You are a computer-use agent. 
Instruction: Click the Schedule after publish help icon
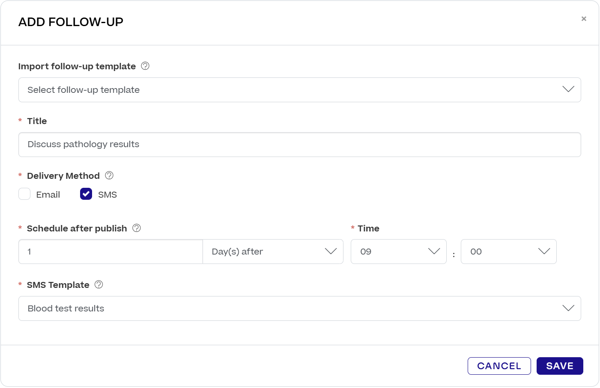pos(136,228)
